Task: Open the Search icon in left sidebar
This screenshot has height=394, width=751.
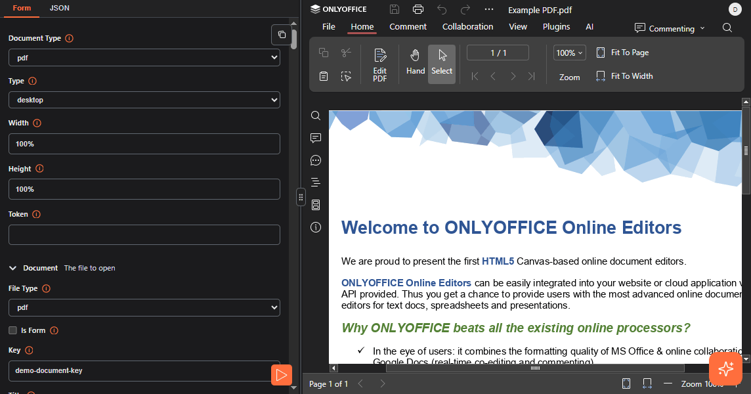Action: 316,116
